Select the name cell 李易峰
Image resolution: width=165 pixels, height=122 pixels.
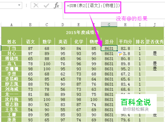[x=12, y=79]
